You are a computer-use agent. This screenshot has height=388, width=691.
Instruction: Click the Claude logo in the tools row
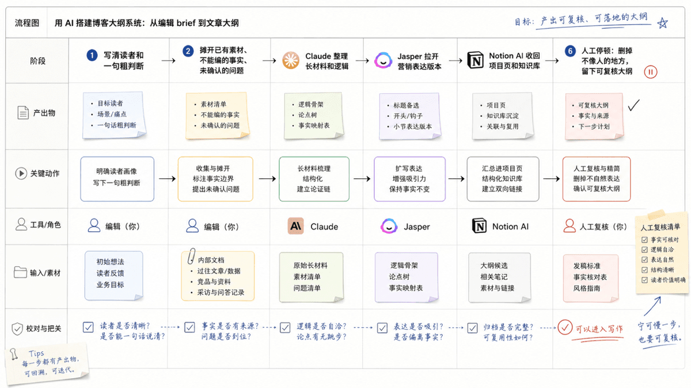click(x=295, y=226)
